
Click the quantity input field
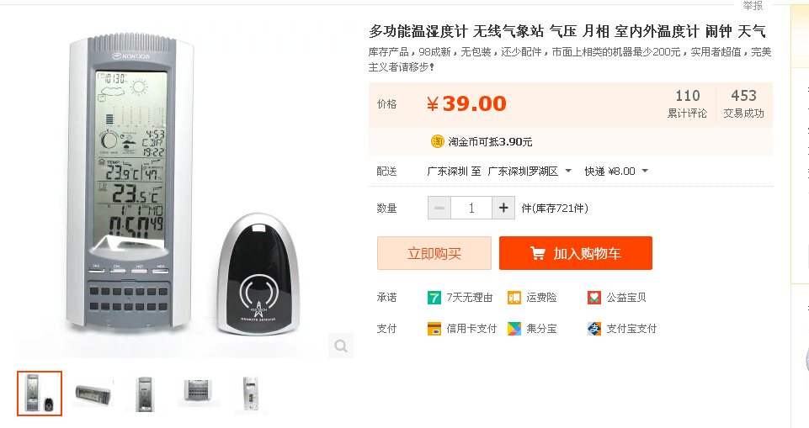(471, 208)
